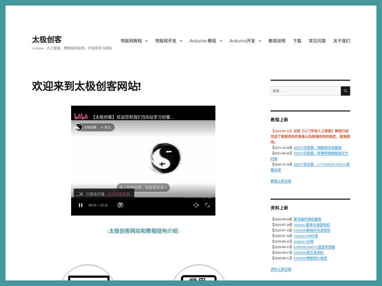
Task: Expand 物联网教程 menu chevron
Action: (x=146, y=41)
